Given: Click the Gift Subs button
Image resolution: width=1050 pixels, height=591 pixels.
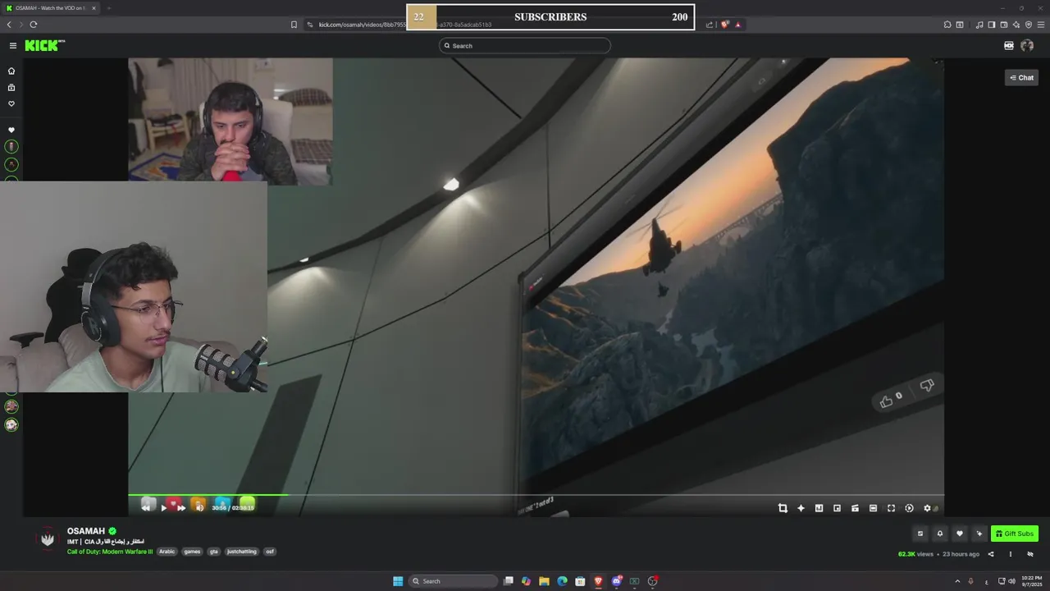Looking at the screenshot, I should click(1015, 534).
